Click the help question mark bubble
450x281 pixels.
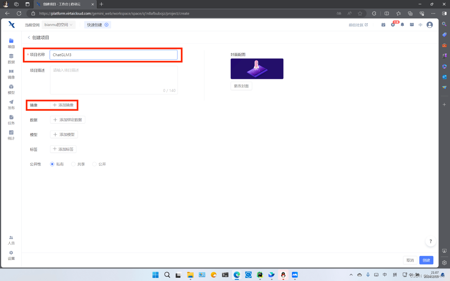(x=431, y=241)
